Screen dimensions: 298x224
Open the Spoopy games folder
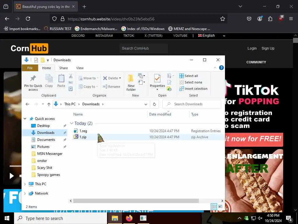tap(49, 175)
